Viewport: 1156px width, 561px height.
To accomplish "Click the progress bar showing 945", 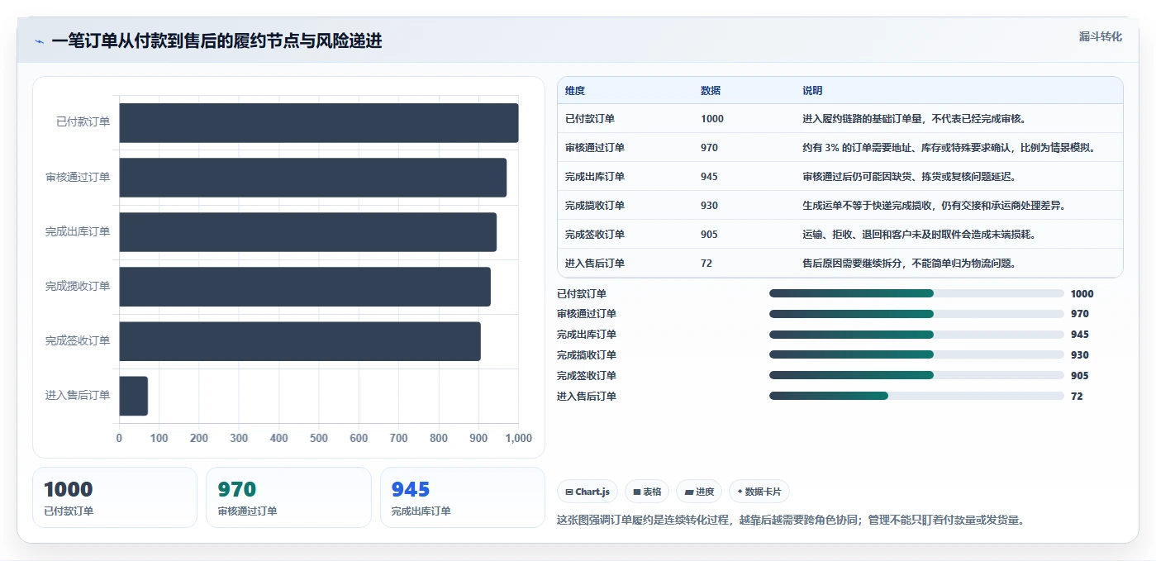I will [x=916, y=335].
